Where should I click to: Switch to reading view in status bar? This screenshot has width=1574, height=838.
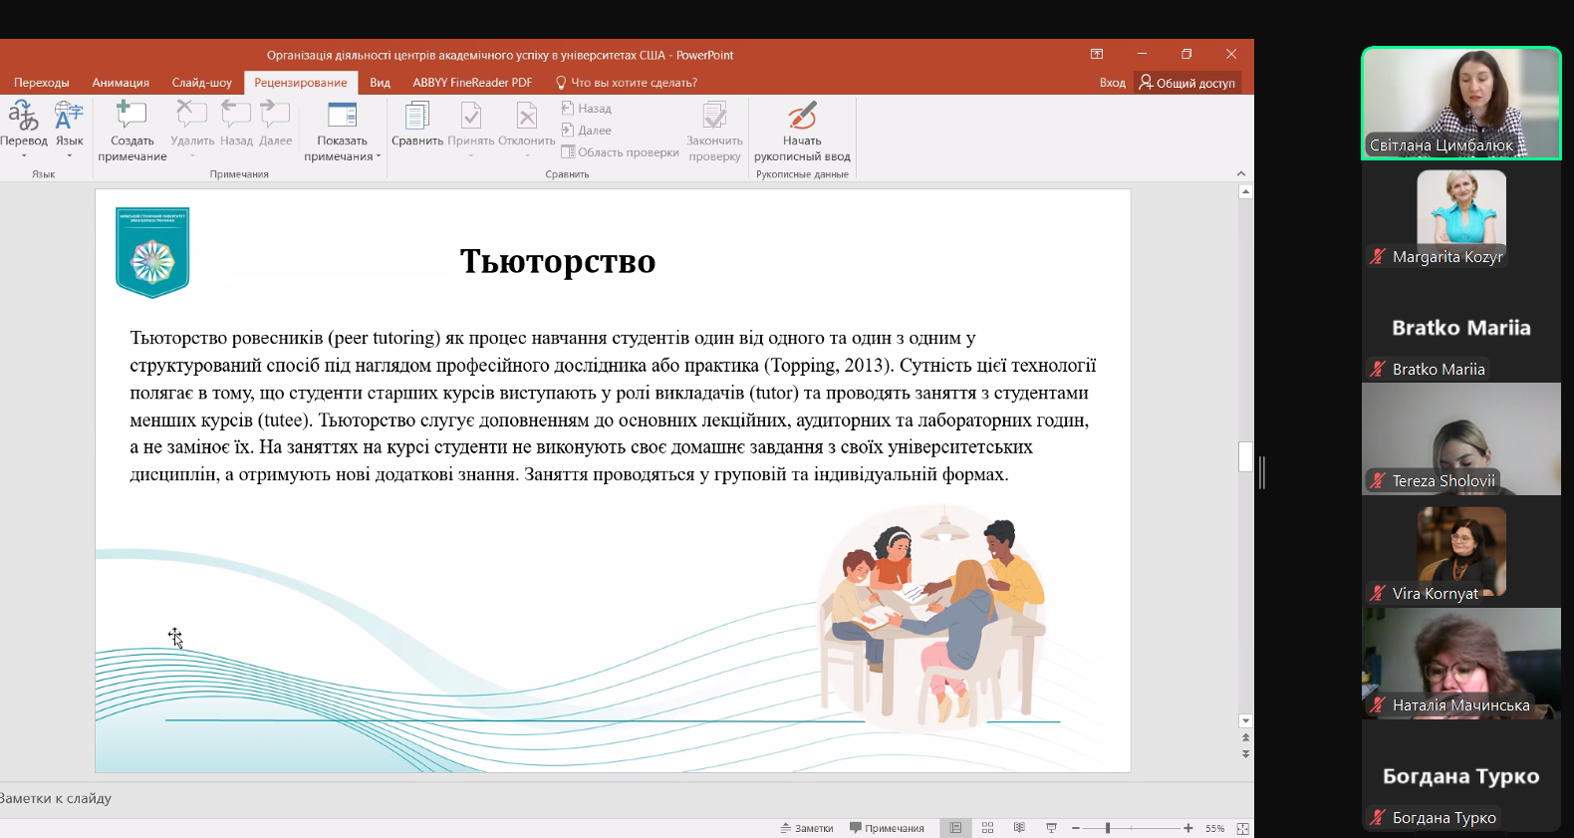[x=1019, y=828]
